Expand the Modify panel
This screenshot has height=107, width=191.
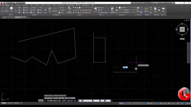coord(35,15)
